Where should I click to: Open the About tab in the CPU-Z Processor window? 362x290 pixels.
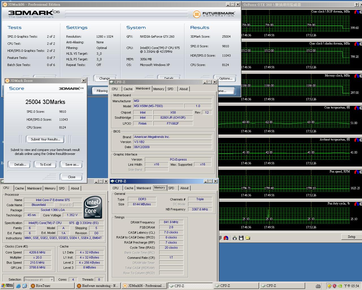[x=75, y=188]
